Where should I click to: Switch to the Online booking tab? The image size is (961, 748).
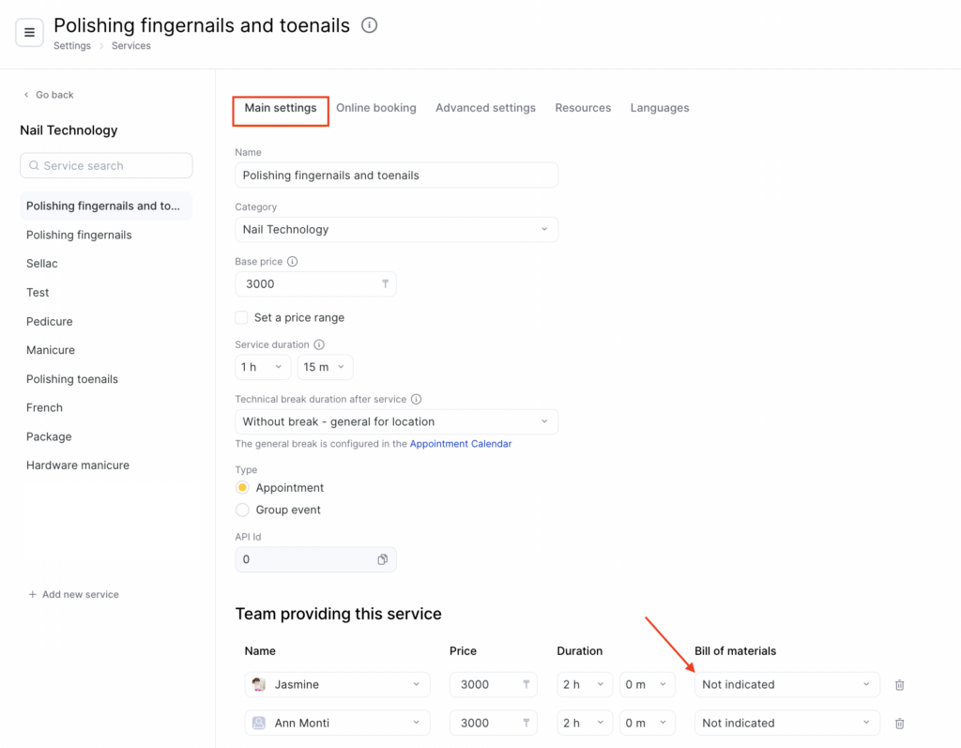(375, 108)
